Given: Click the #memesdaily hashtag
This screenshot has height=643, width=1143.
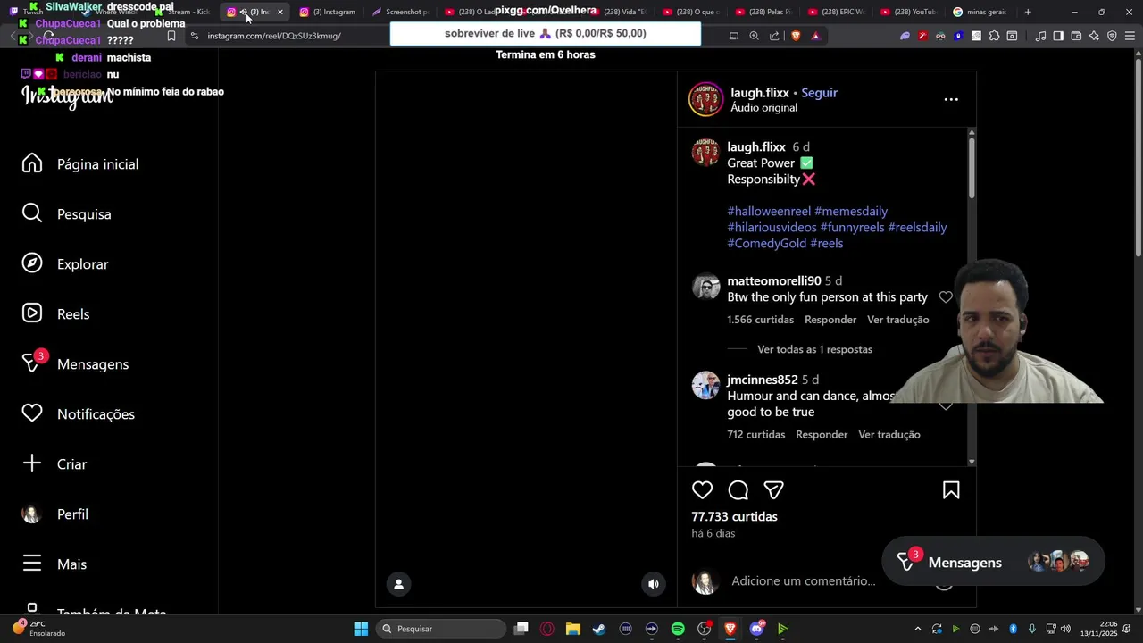Looking at the screenshot, I should pos(851,212).
